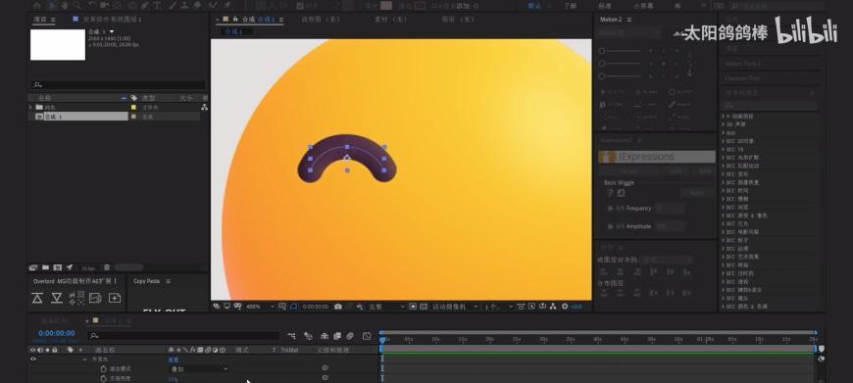Click interpret footage icon in Project footer

[33, 267]
